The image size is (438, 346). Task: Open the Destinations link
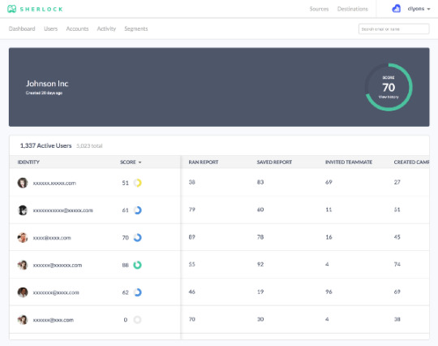coord(353,9)
